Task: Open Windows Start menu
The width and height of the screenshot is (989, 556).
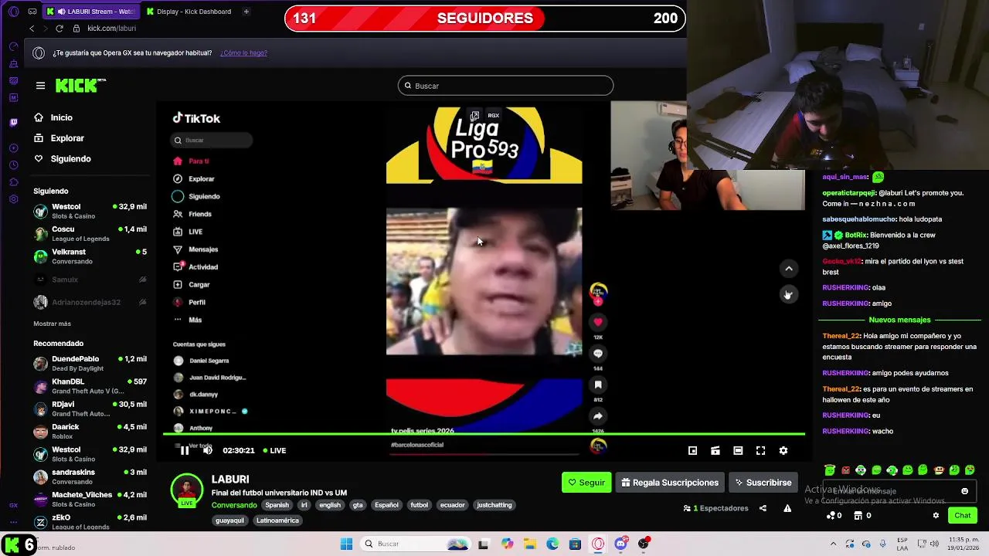Action: pos(346,544)
